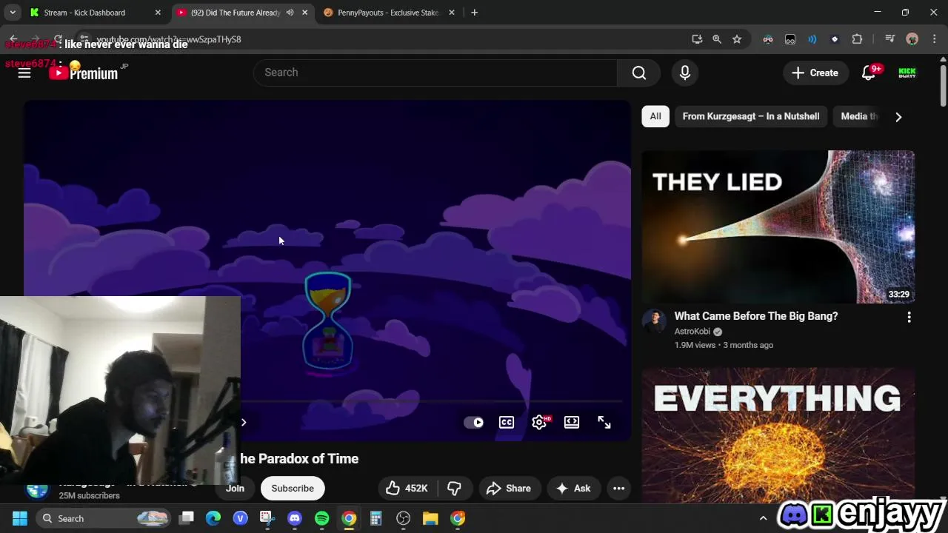Start voice search with the microphone

685,73
